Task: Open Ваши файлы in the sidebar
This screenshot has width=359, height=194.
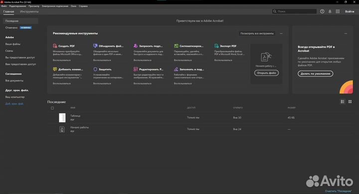Action: pos(13,44)
